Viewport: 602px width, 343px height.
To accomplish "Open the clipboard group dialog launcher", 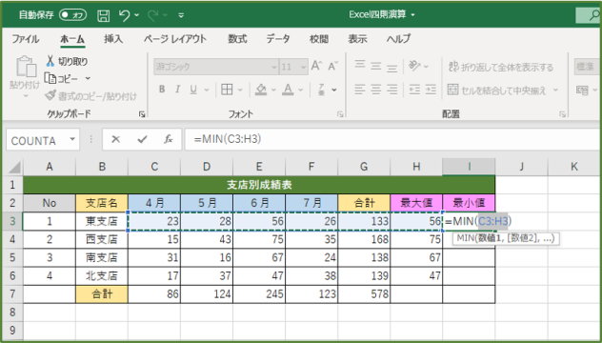I will [142, 114].
